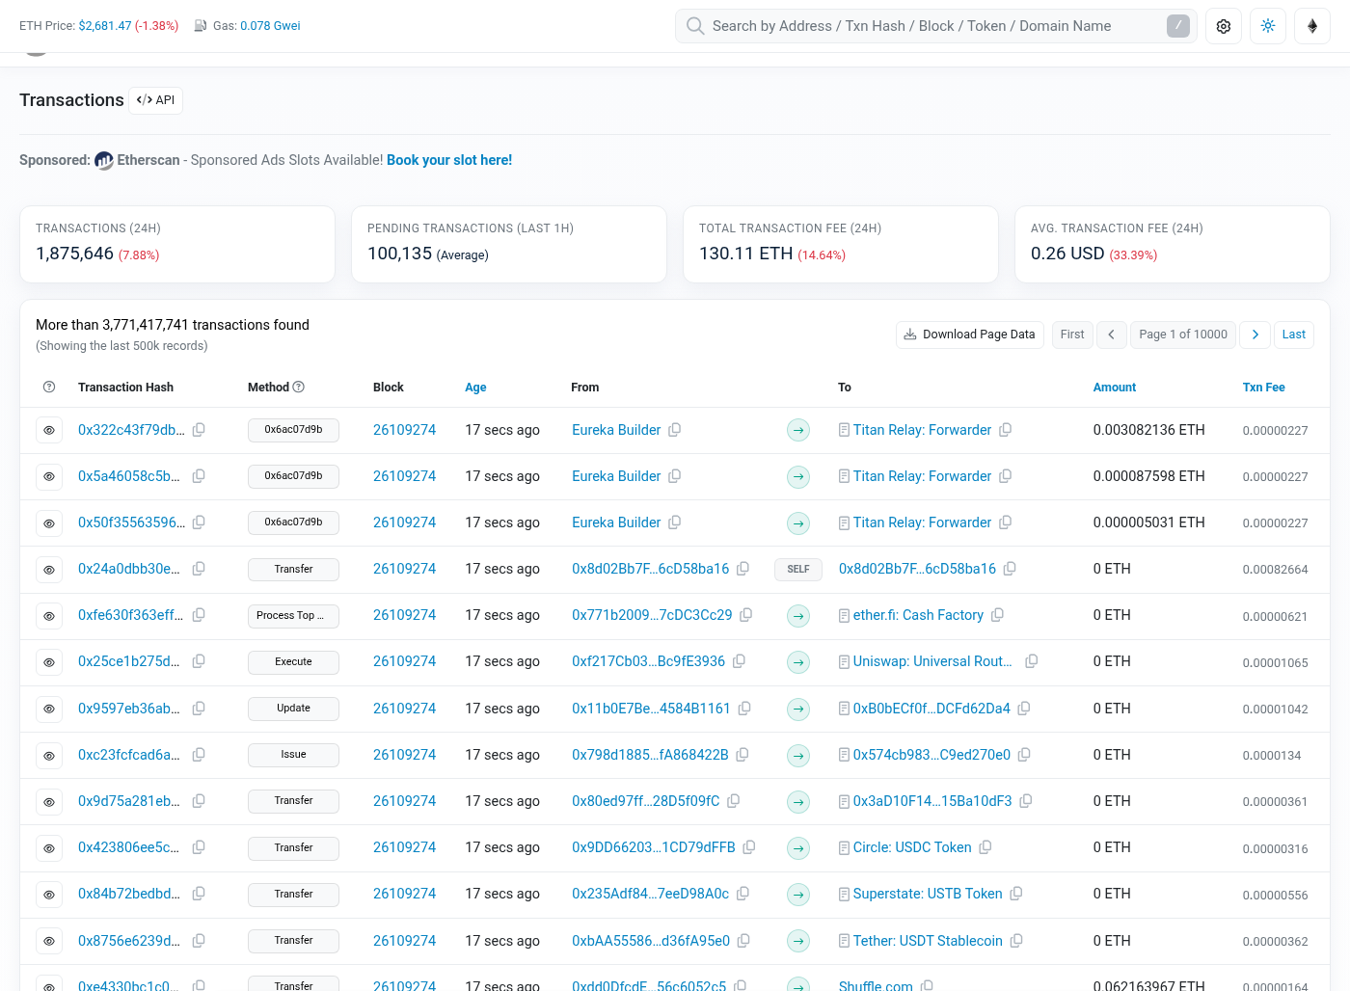Jump to First page

(1072, 335)
